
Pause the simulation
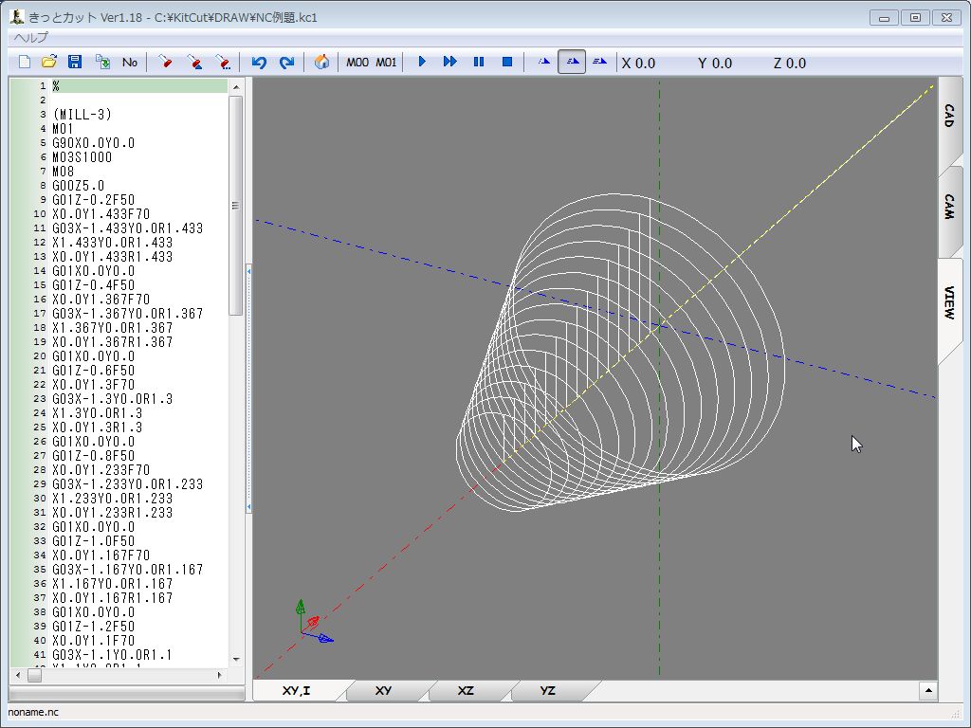[x=479, y=62]
